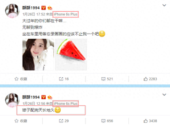Viewport: 170px width, 125px height.
Task: Click the iPhone 6s Plus source link on the top post
Action: pyautogui.click(x=66, y=14)
